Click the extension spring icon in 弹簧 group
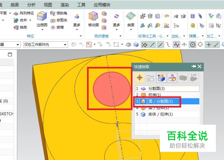Viewport: 224px width, 160px height. (200, 16)
